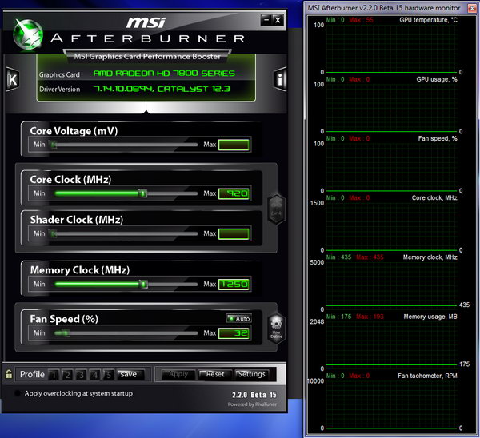Click the Core clock graph in monitor
Screen dimensions: 480x438
(391, 225)
